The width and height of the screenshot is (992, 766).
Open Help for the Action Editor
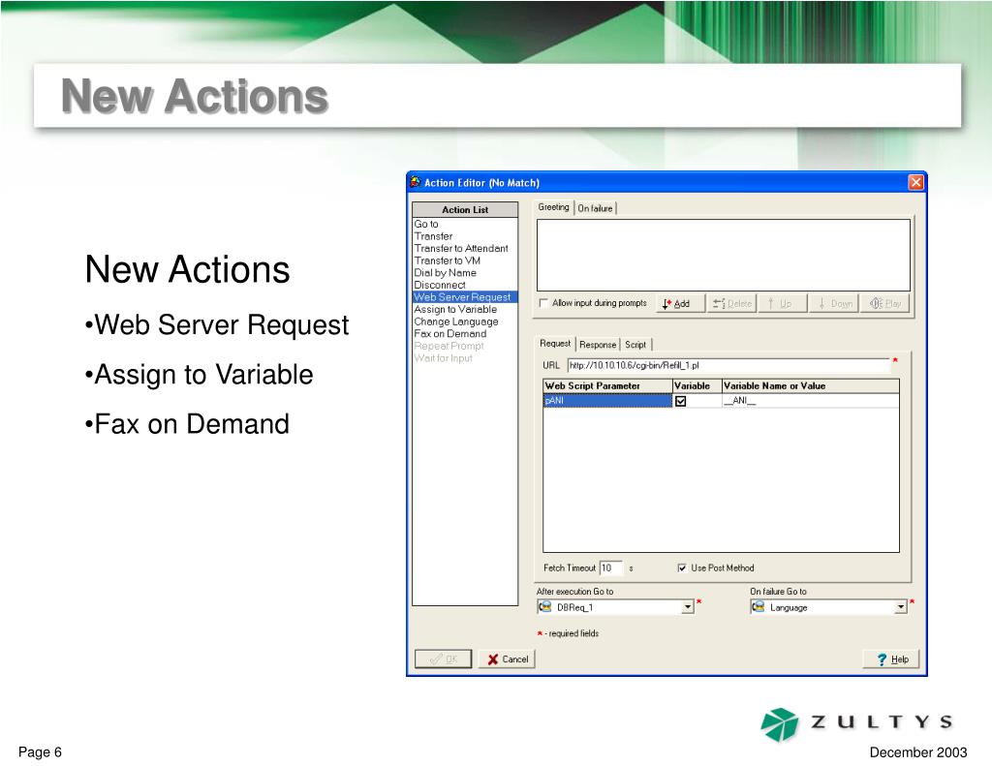(x=891, y=659)
